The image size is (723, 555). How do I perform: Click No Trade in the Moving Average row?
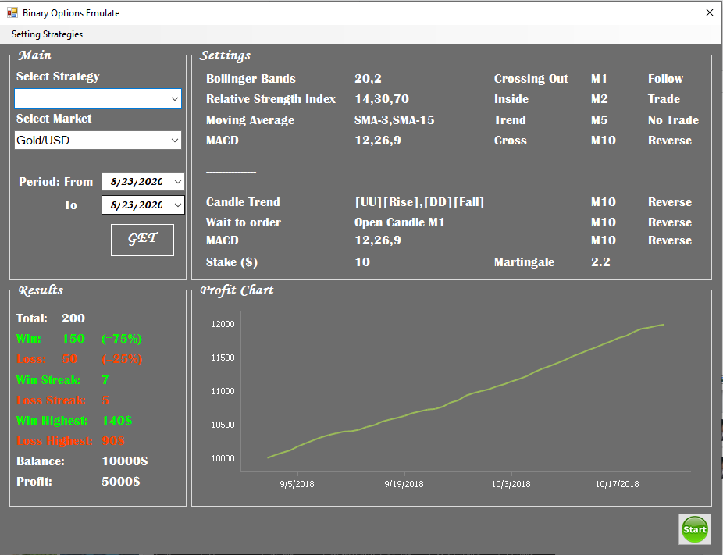(x=673, y=120)
